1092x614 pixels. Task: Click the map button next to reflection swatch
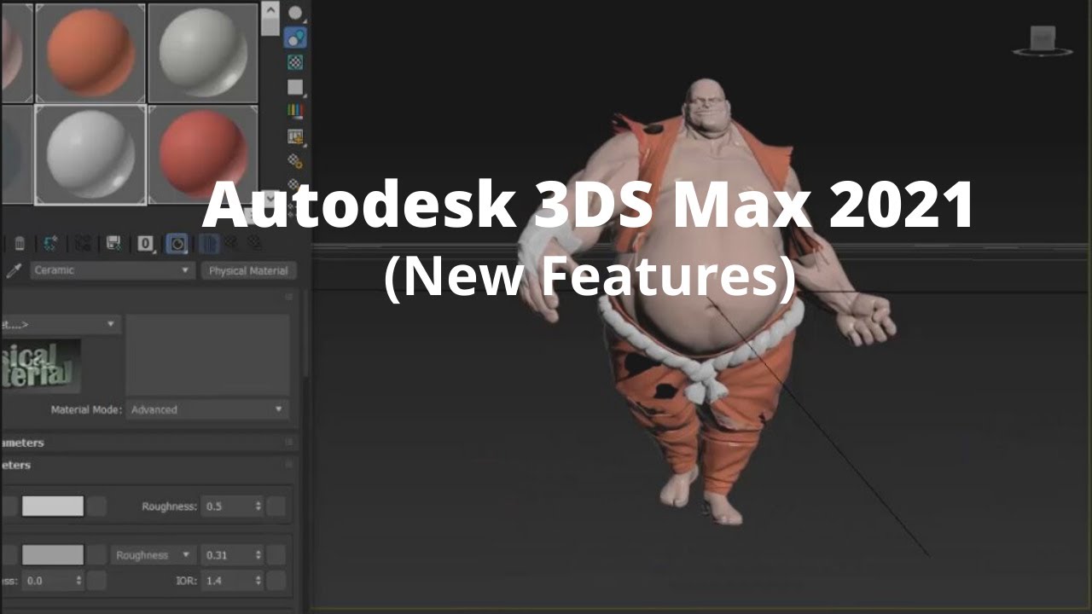tap(97, 555)
